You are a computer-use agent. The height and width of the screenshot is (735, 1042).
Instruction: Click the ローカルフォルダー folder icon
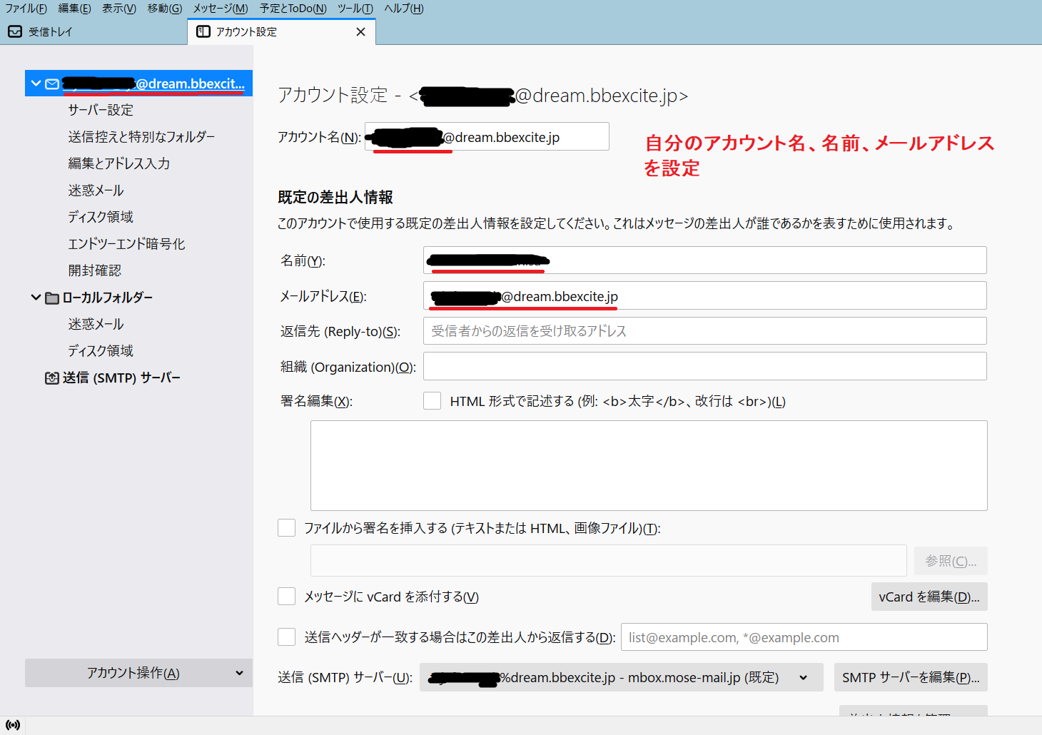pos(52,298)
